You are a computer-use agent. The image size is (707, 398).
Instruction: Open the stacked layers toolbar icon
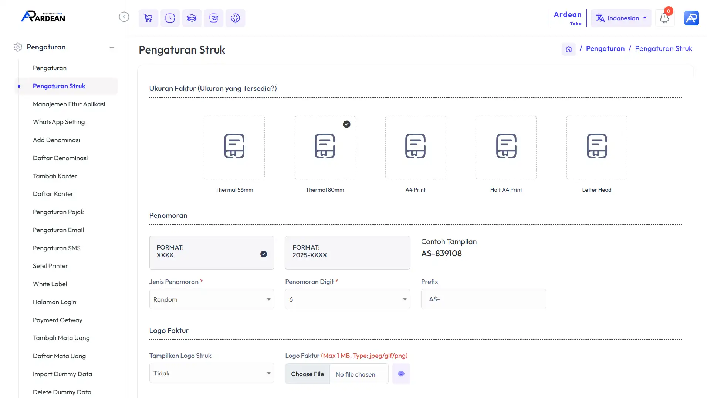(192, 18)
